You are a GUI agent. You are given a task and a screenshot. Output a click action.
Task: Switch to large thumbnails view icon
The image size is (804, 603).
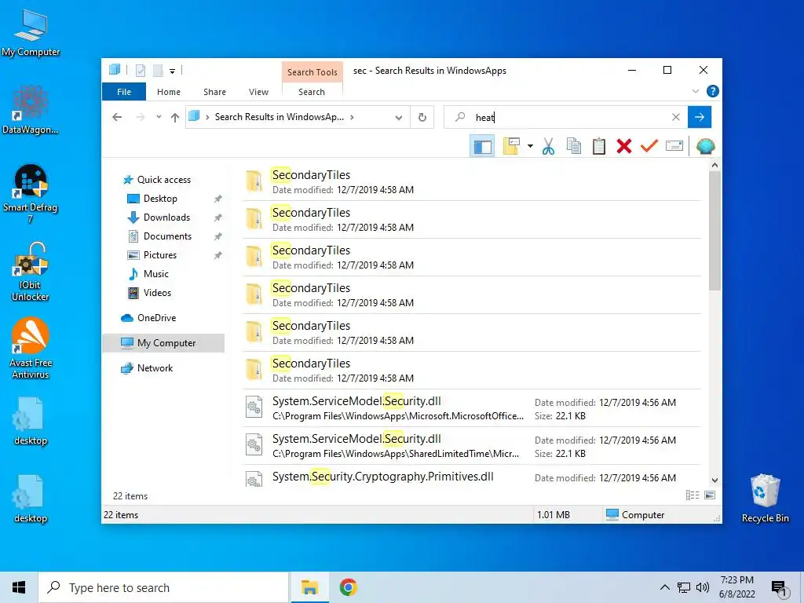(x=710, y=495)
